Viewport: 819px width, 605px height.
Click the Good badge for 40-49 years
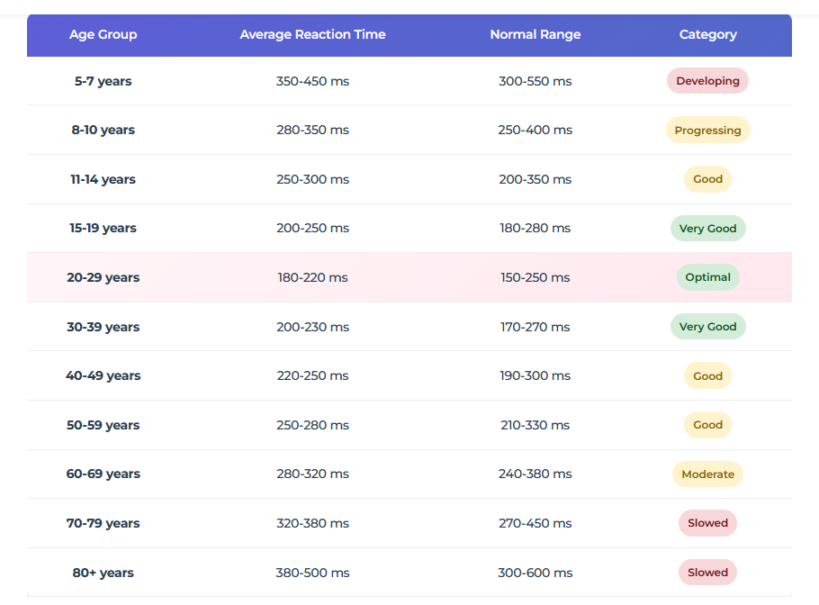click(707, 375)
